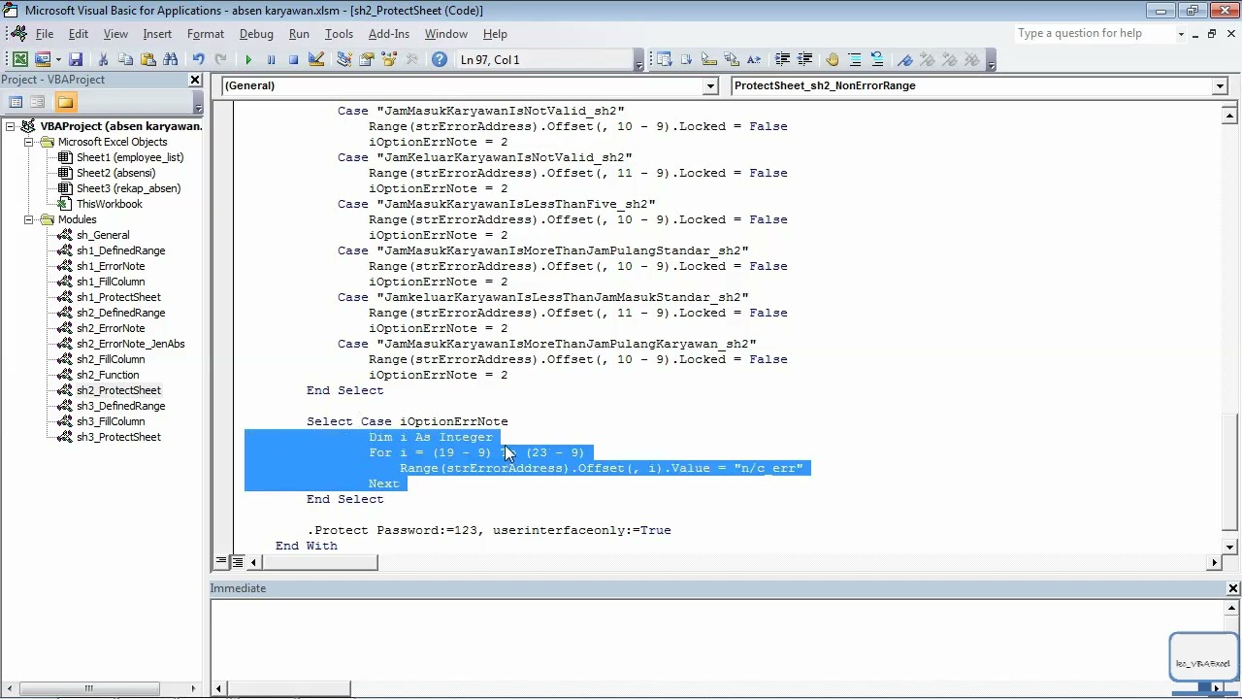Save the workbook with the floppy disk icon
Viewport: 1242px width, 699px height.
tap(76, 59)
